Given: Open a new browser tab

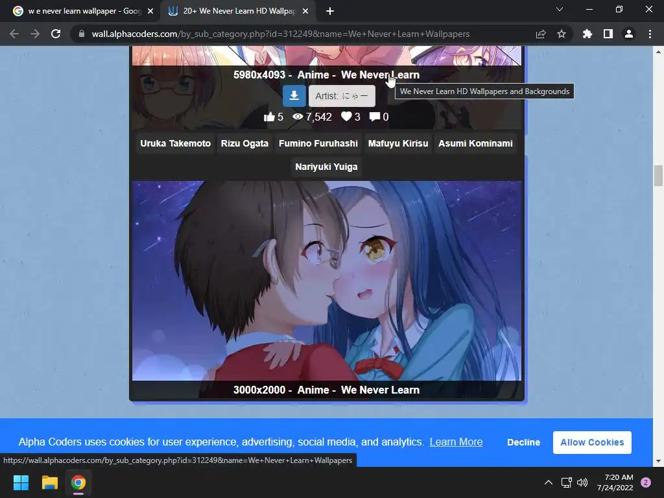Looking at the screenshot, I should point(330,11).
